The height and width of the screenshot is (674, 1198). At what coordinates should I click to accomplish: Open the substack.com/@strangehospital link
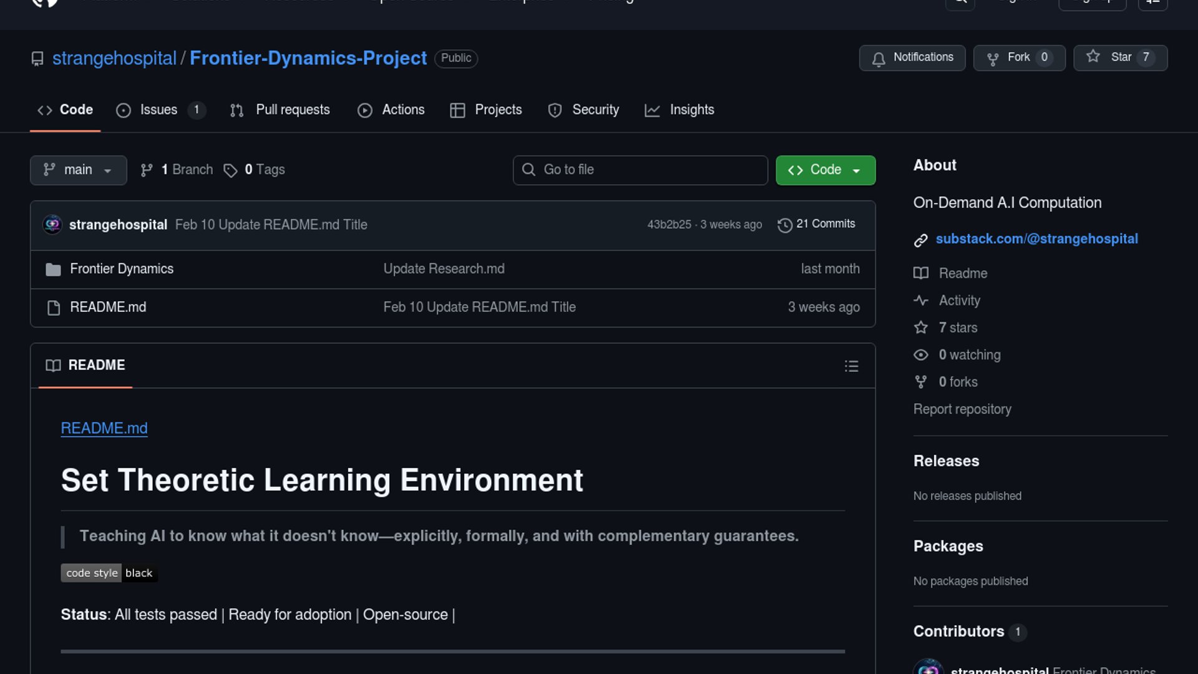point(1036,239)
